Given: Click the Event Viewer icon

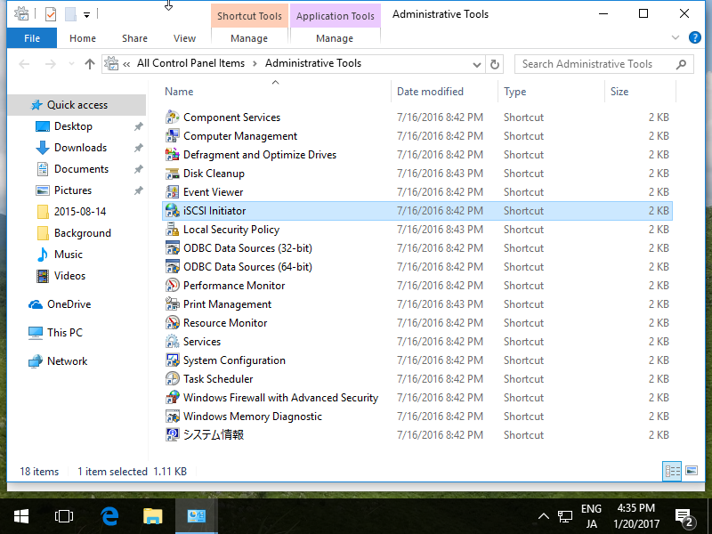Looking at the screenshot, I should tap(172, 192).
